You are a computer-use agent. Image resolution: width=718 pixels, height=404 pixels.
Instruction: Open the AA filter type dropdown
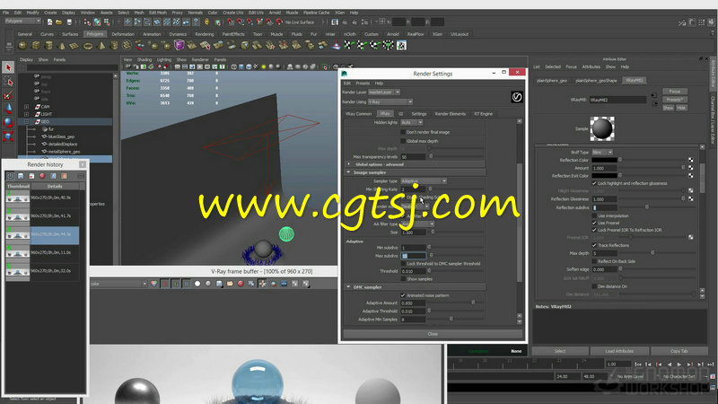(x=417, y=224)
